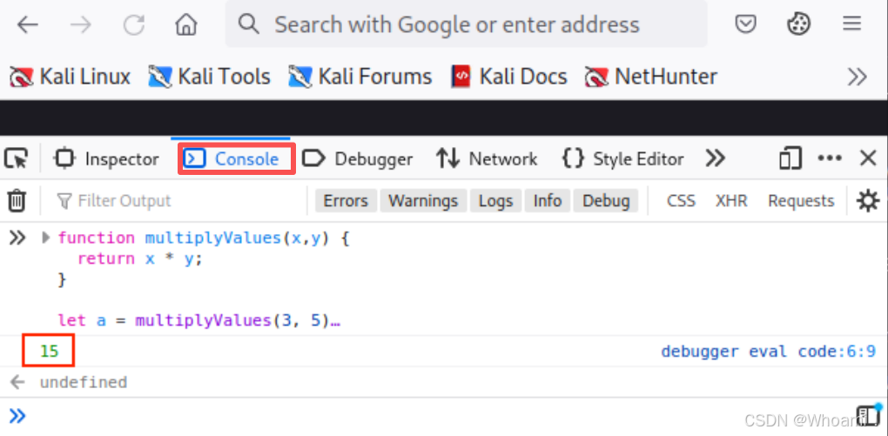Toggle the Warnings filter

coord(423,200)
